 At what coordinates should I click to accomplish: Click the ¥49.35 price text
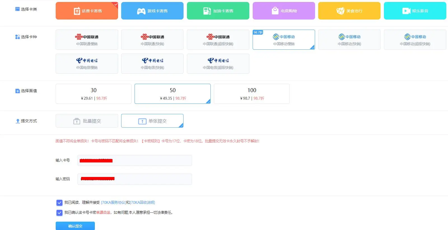point(166,98)
